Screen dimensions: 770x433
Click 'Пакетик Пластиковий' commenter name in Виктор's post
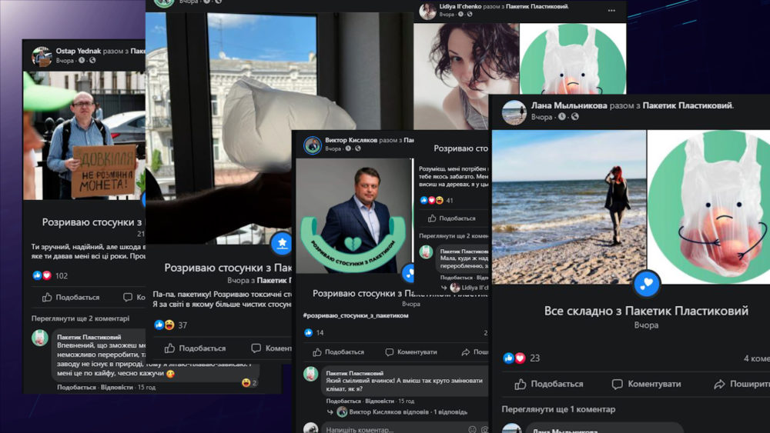pos(354,373)
